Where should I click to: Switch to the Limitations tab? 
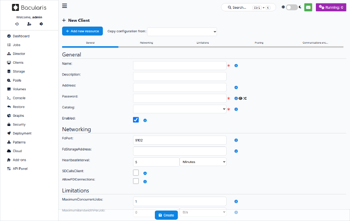click(x=203, y=43)
